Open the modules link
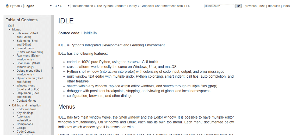 [274, 6]
